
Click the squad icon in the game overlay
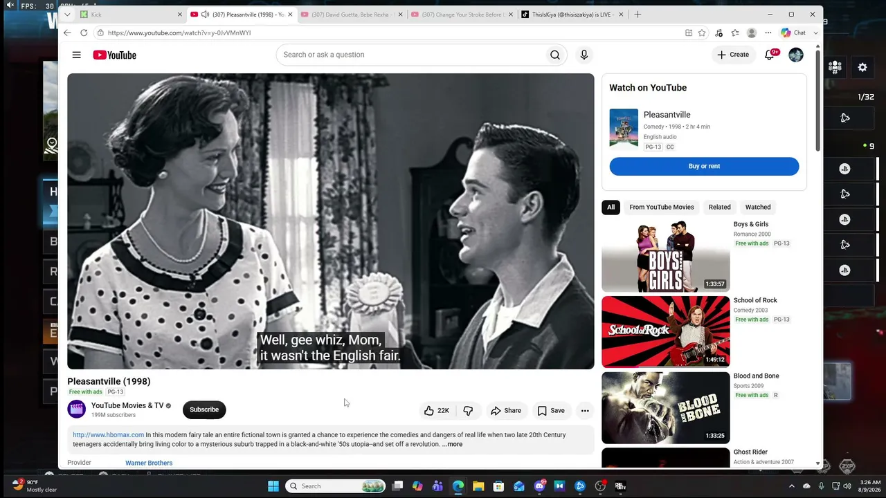tap(835, 67)
